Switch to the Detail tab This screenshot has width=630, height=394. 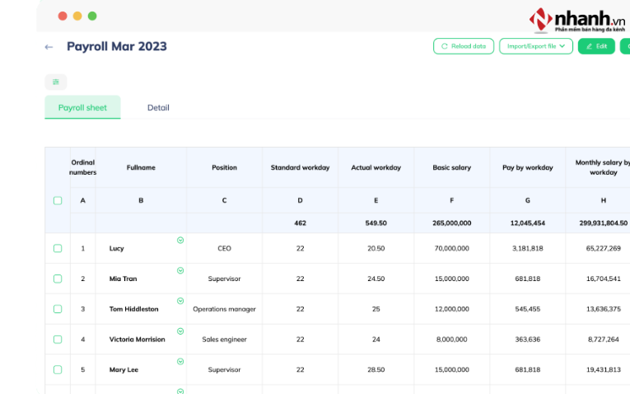158,107
